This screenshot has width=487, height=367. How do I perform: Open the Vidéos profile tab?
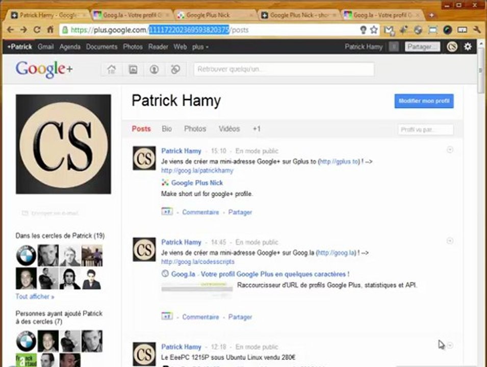[x=229, y=129]
